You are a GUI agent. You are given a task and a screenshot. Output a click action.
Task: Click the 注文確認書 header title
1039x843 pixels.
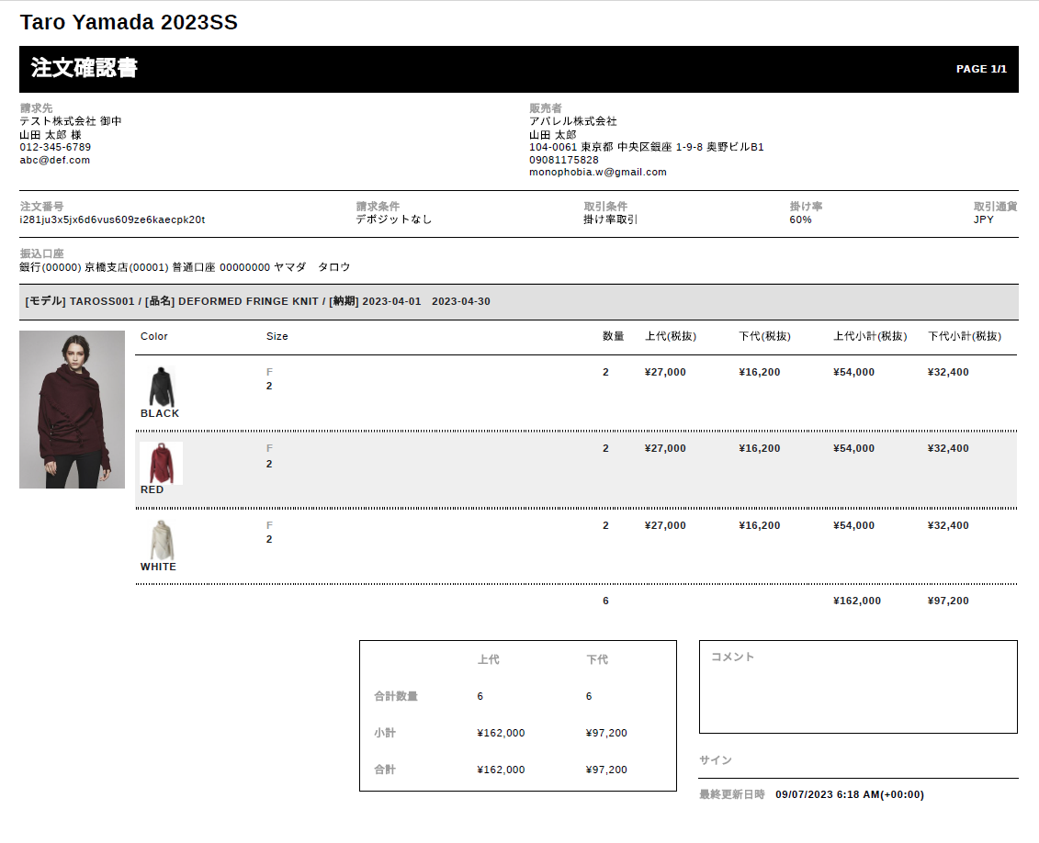click(x=85, y=68)
